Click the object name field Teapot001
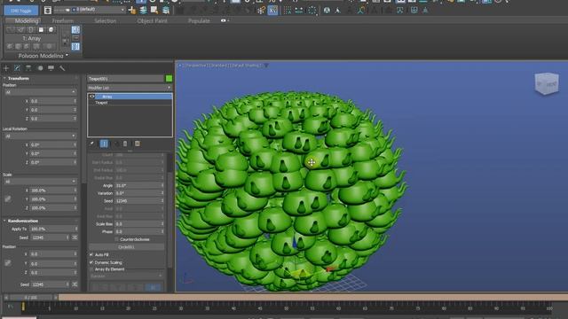This screenshot has height=319, width=568. coord(126,79)
